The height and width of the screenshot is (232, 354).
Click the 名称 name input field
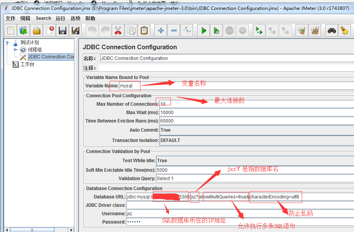[x=227, y=58]
